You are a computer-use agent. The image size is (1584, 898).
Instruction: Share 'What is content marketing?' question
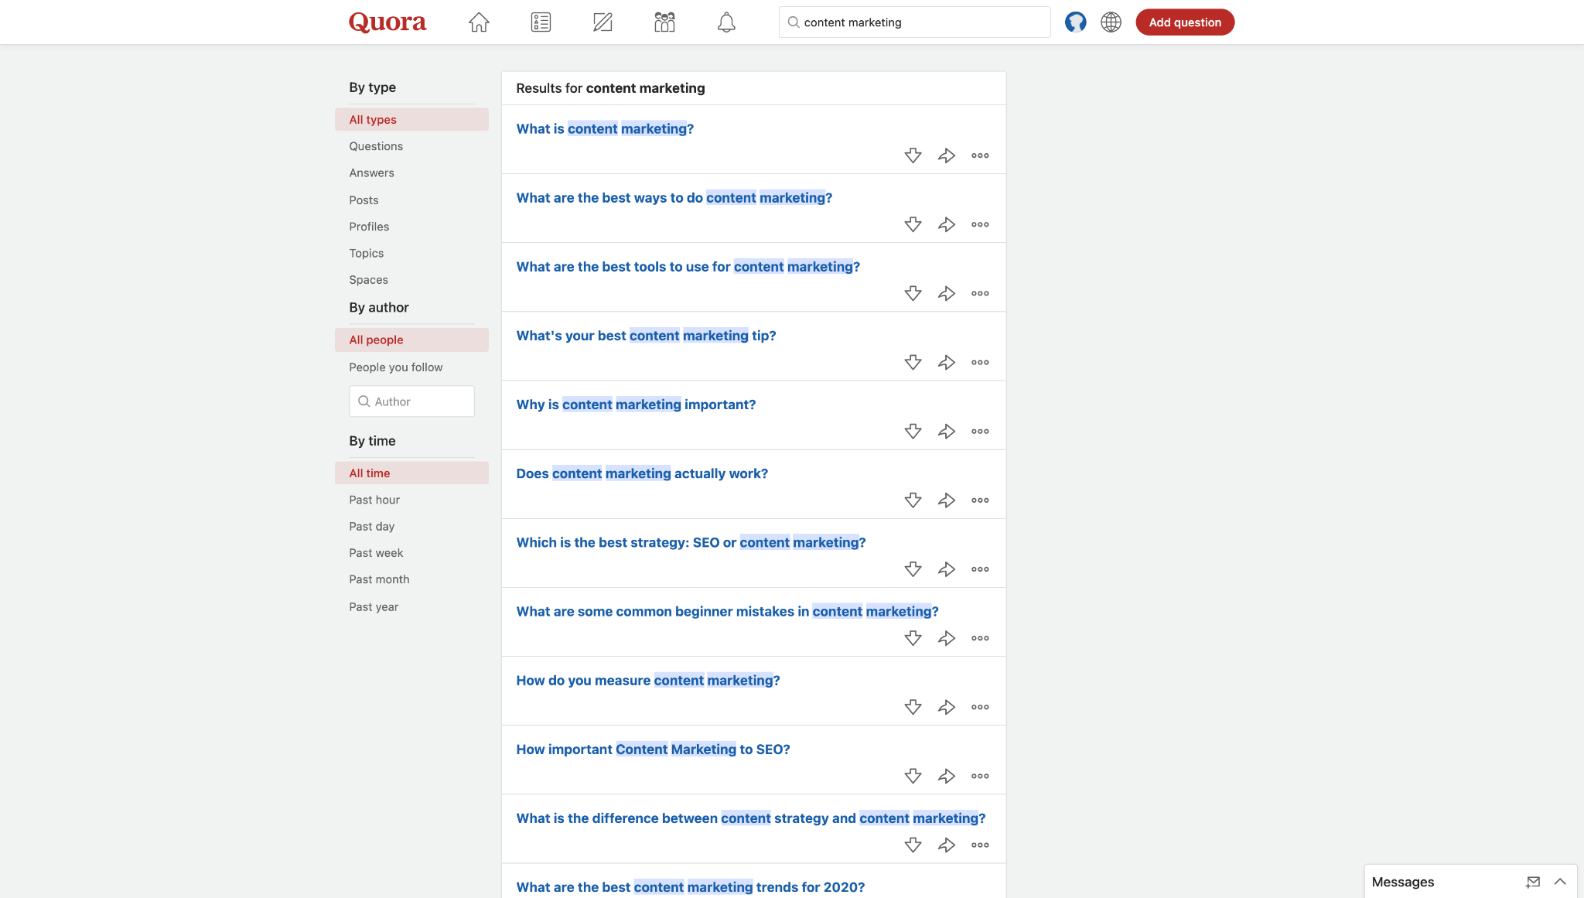(x=947, y=155)
